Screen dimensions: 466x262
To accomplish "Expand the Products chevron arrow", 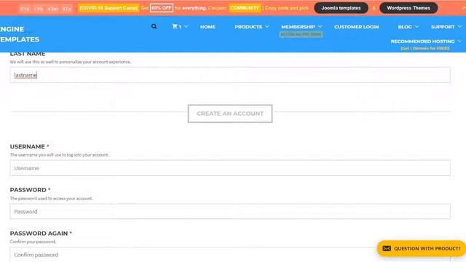I will point(267,27).
